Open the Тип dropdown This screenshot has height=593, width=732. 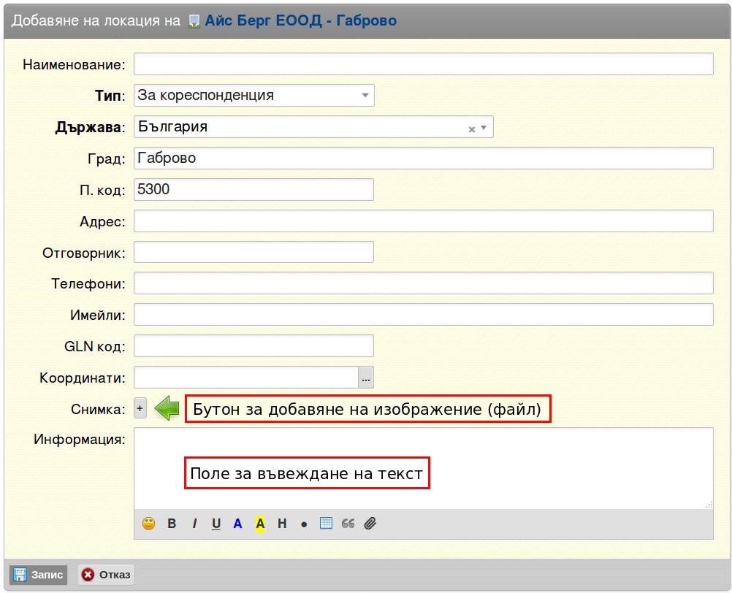[254, 95]
